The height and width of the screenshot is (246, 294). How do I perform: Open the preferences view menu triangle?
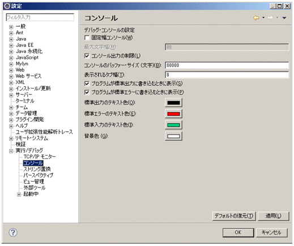point(284,18)
